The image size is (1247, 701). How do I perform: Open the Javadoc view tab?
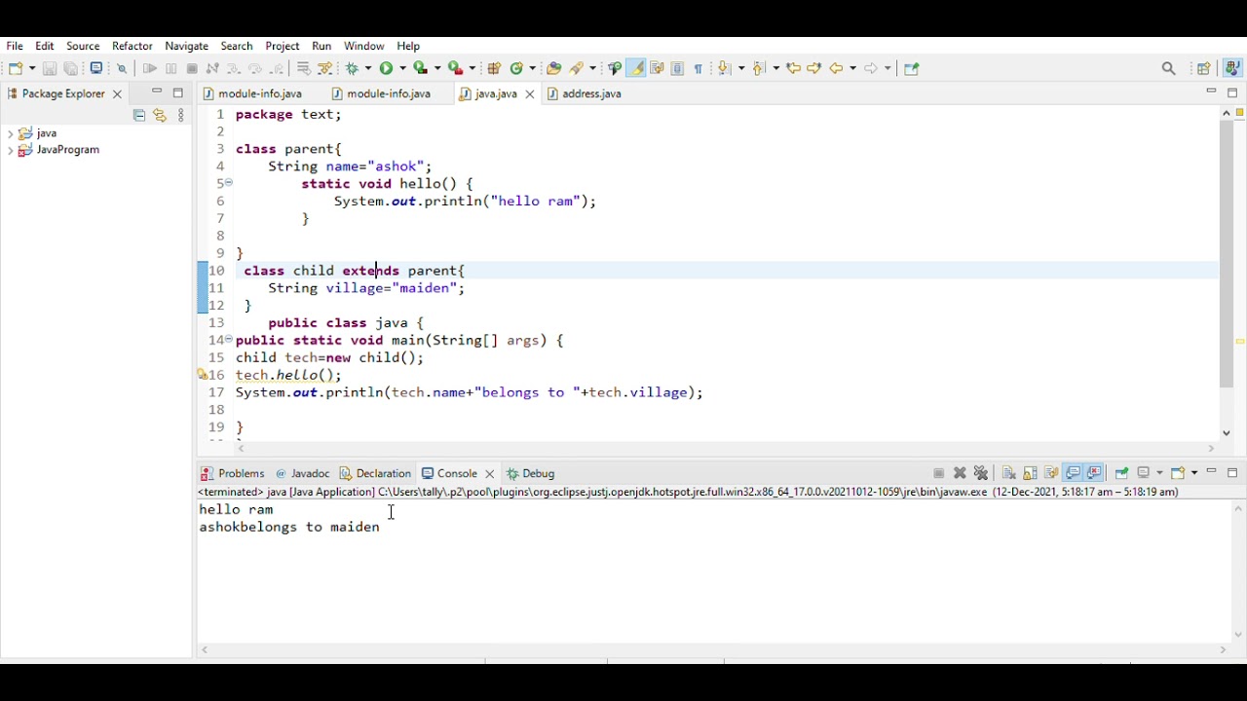pyautogui.click(x=302, y=473)
